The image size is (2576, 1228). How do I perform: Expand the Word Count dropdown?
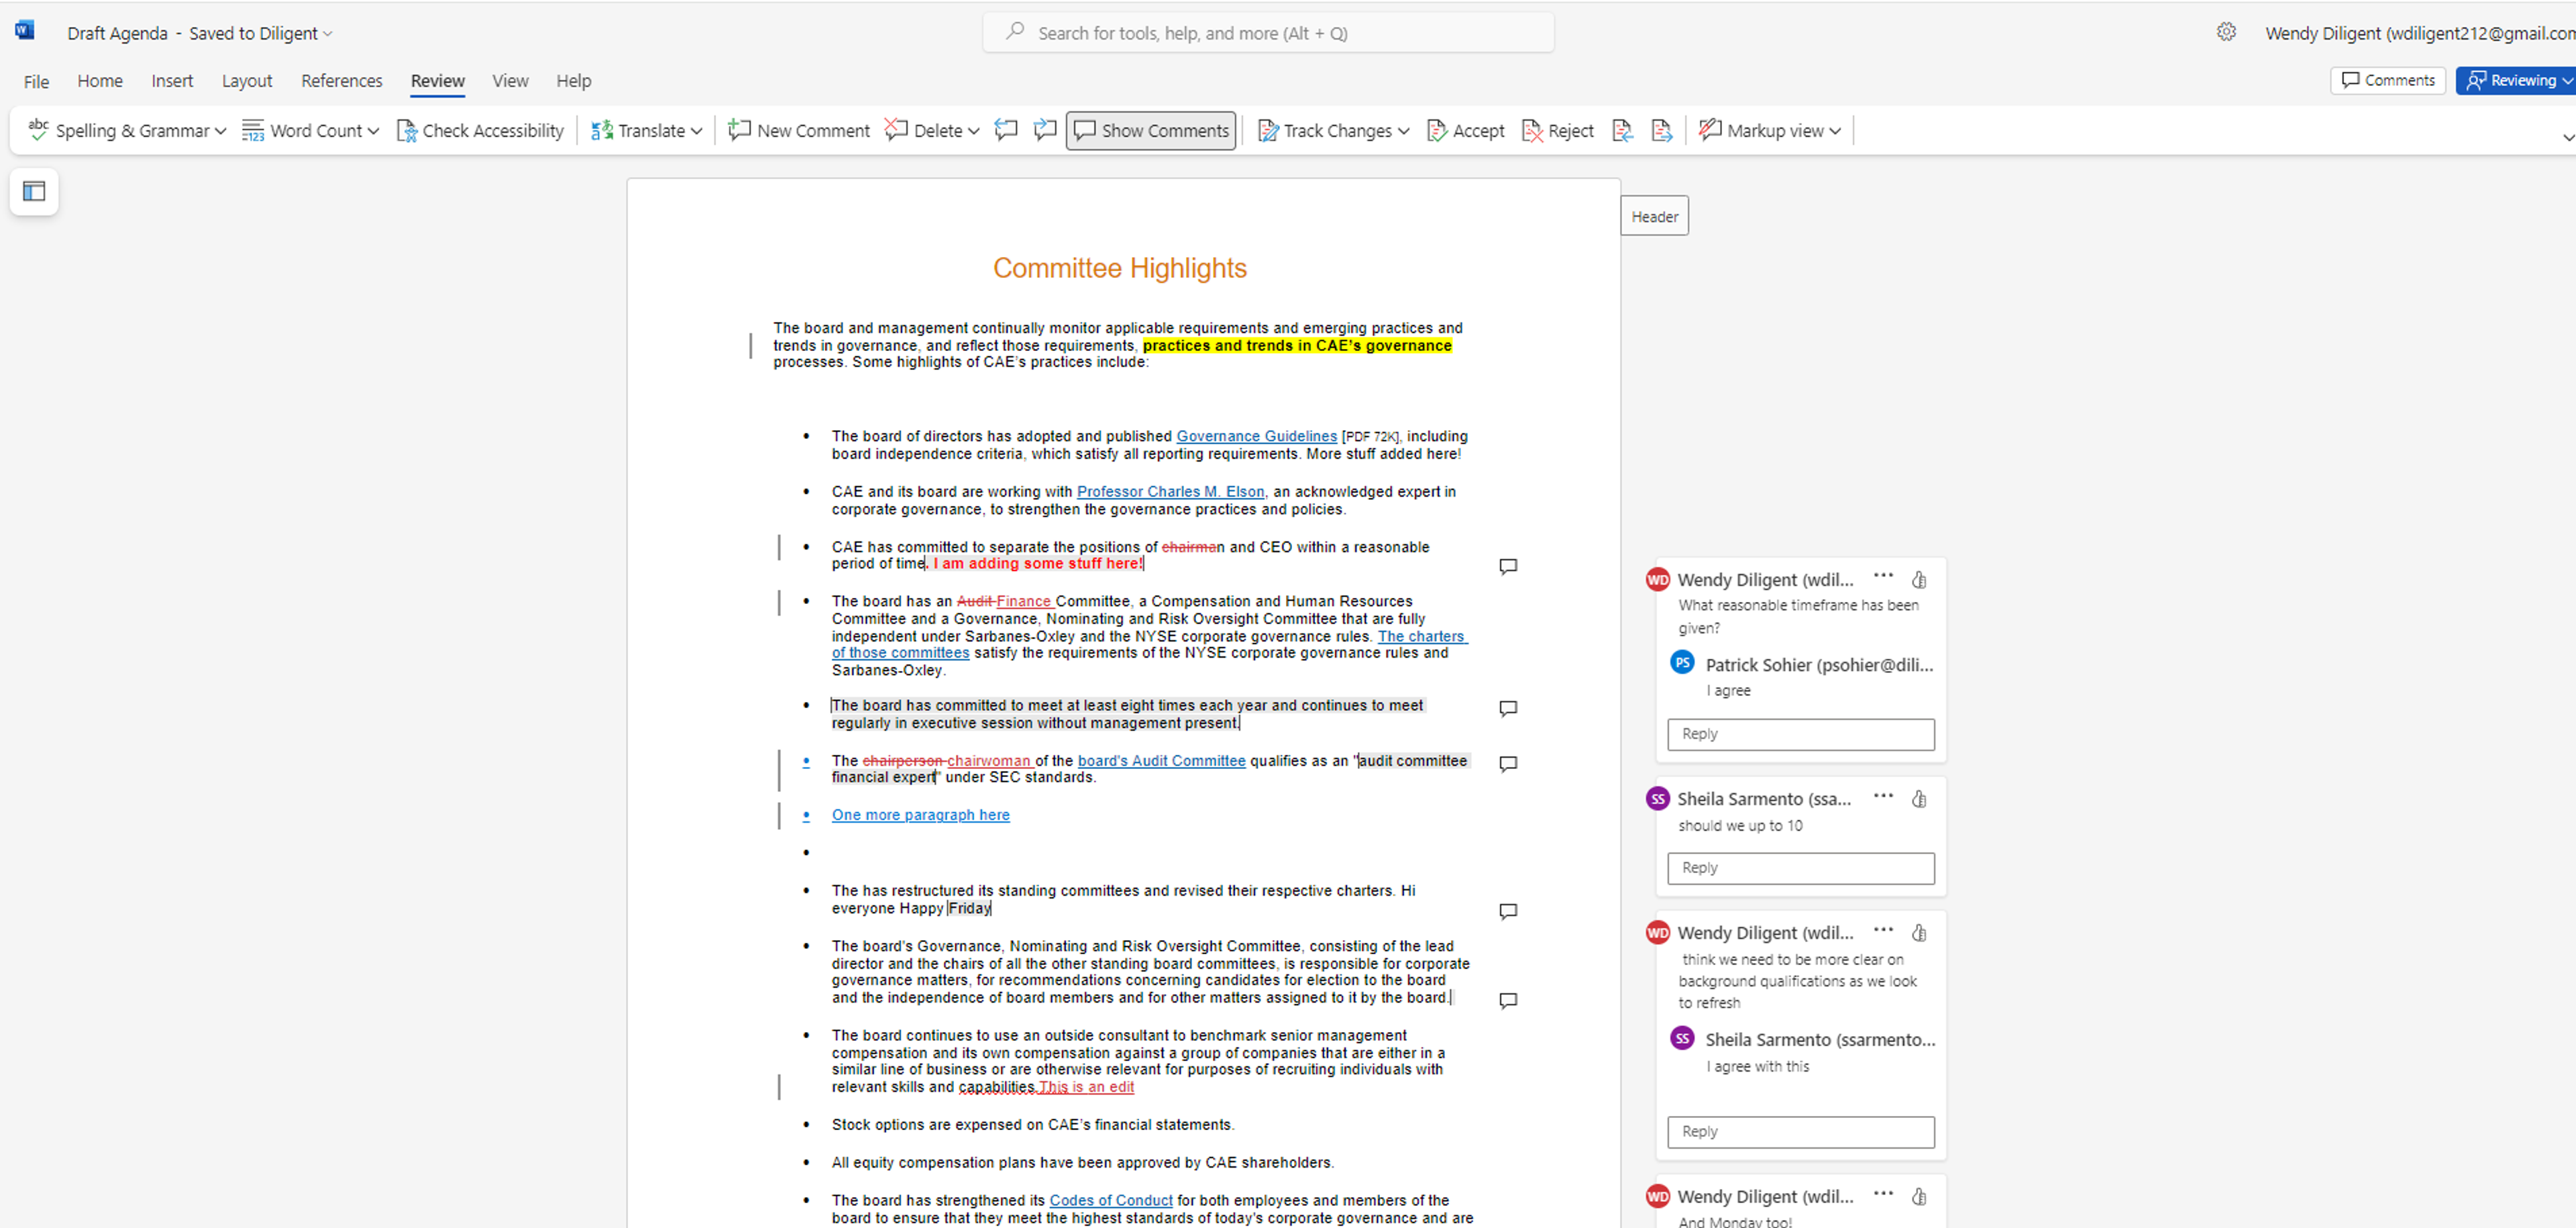tap(373, 131)
